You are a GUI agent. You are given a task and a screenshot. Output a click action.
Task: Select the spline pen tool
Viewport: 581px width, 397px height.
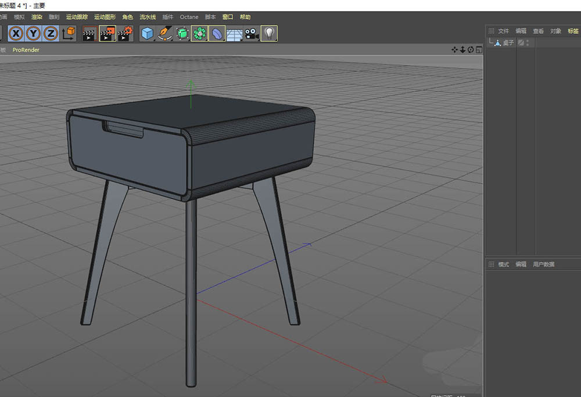(165, 33)
